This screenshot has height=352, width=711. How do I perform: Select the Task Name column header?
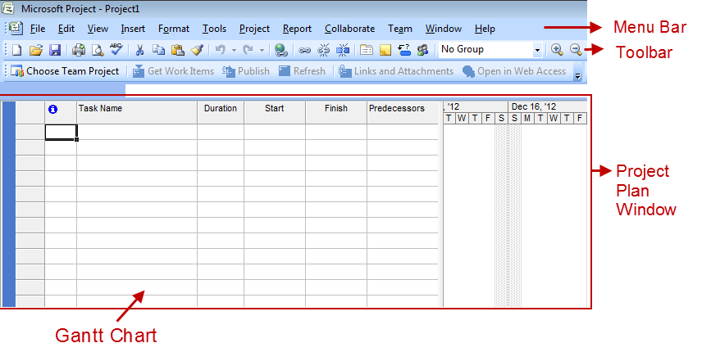tap(137, 112)
